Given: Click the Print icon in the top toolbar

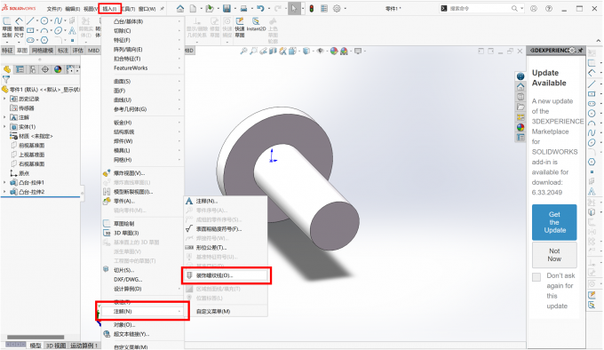Looking at the screenshot, I should click(243, 8).
